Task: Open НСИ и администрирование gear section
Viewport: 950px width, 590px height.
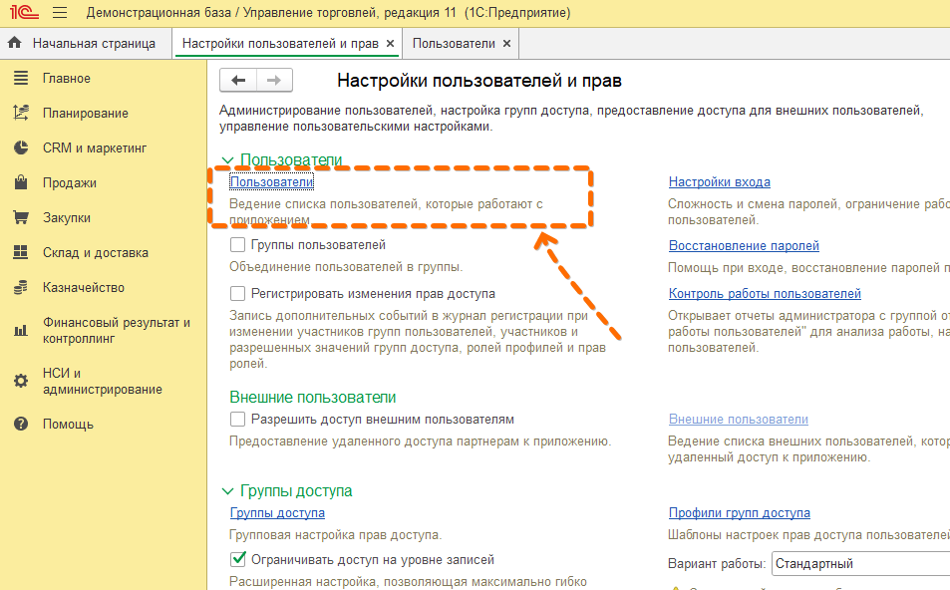Action: tap(102, 381)
